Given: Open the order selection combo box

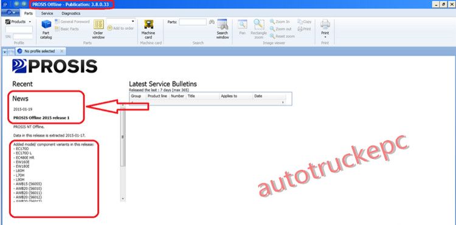Looking at the screenshot, I should pyautogui.click(x=121, y=21).
